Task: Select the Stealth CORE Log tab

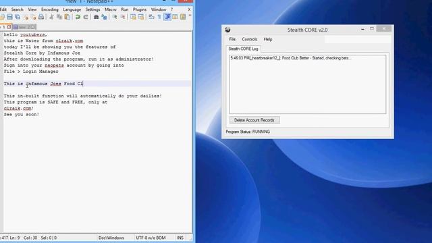Action: 243,49
